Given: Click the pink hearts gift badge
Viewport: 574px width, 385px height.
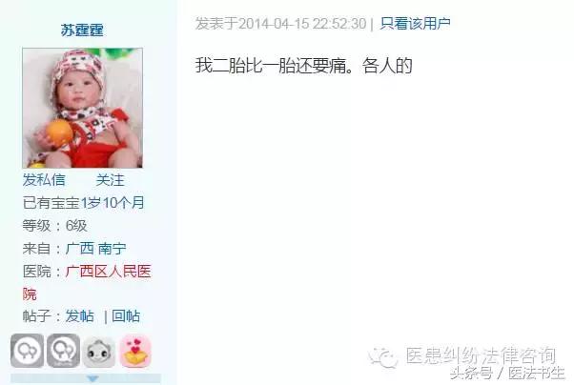Looking at the screenshot, I should (135, 351).
